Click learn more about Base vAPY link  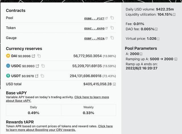[92, 97]
